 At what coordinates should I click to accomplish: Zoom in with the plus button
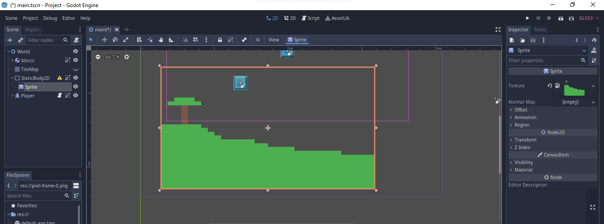126,57
